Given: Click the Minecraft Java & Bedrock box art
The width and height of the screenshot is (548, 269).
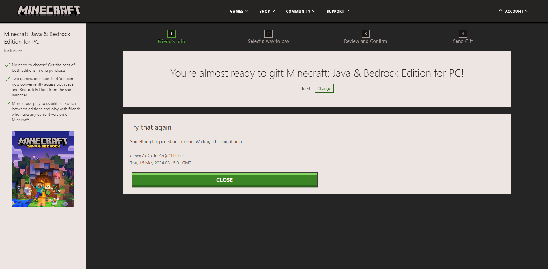Looking at the screenshot, I should point(43,169).
